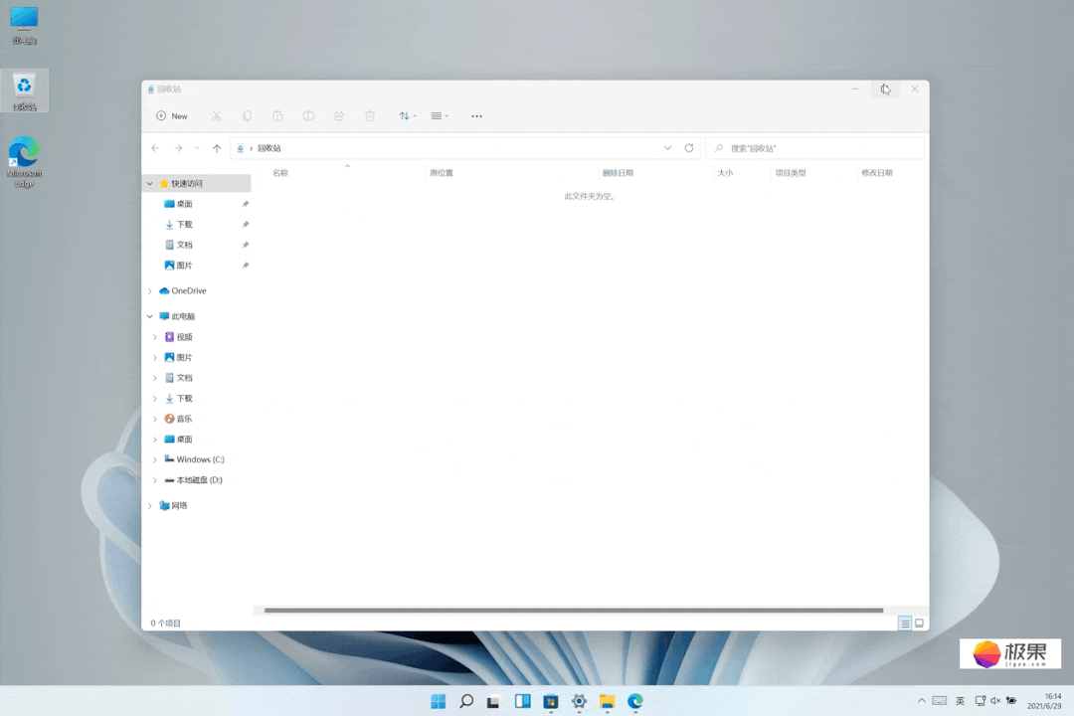Image resolution: width=1074 pixels, height=716 pixels.
Task: Click the 搜索"回收站" search box
Action: tap(815, 148)
